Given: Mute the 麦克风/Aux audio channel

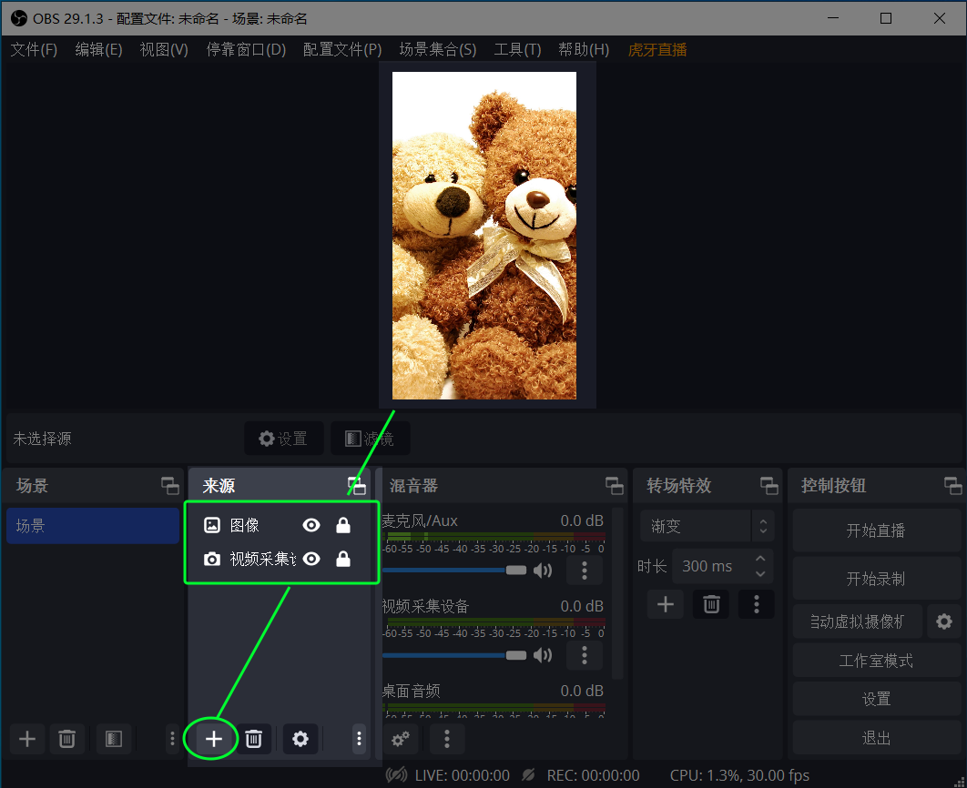Looking at the screenshot, I should [x=543, y=571].
